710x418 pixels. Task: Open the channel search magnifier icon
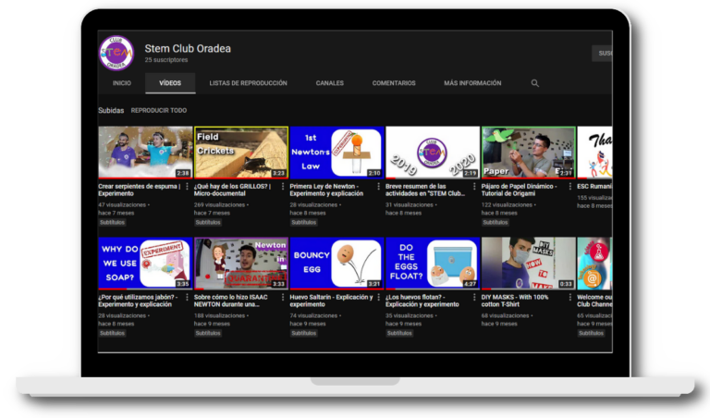[534, 83]
